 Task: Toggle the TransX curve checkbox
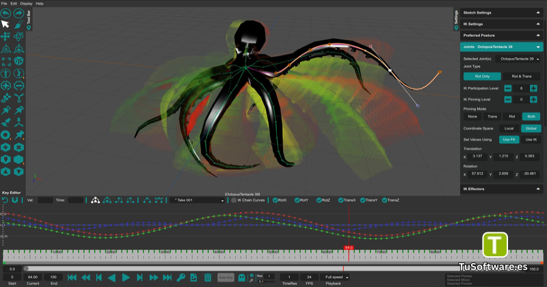click(x=341, y=200)
